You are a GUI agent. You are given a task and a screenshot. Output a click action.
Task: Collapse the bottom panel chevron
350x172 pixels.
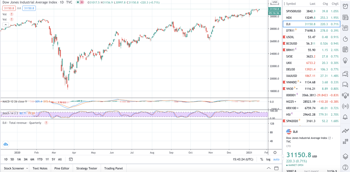coord(269,168)
